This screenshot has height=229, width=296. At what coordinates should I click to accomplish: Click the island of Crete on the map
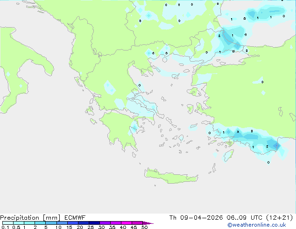coord(171,176)
